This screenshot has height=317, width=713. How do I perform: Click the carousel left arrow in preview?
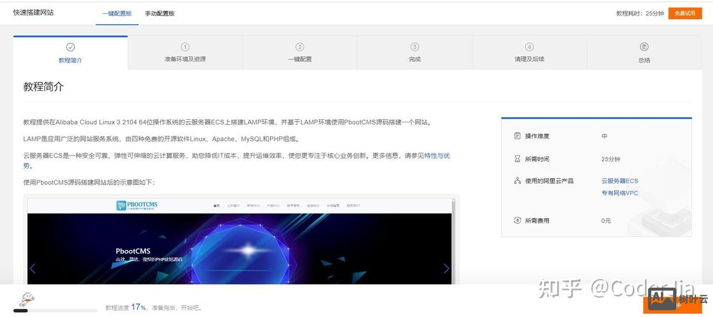(x=32, y=268)
